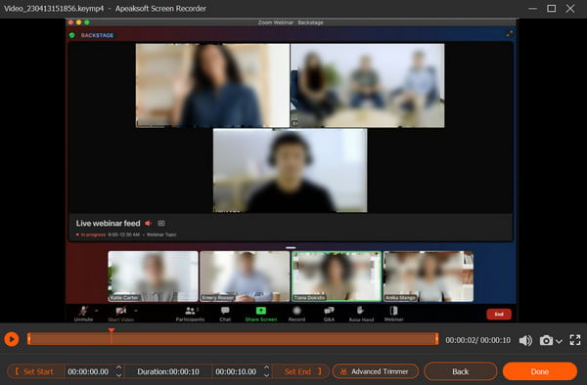Viewport: 587px width, 385px height.
Task: Select the woman in blue video tile
Action: 212,85
